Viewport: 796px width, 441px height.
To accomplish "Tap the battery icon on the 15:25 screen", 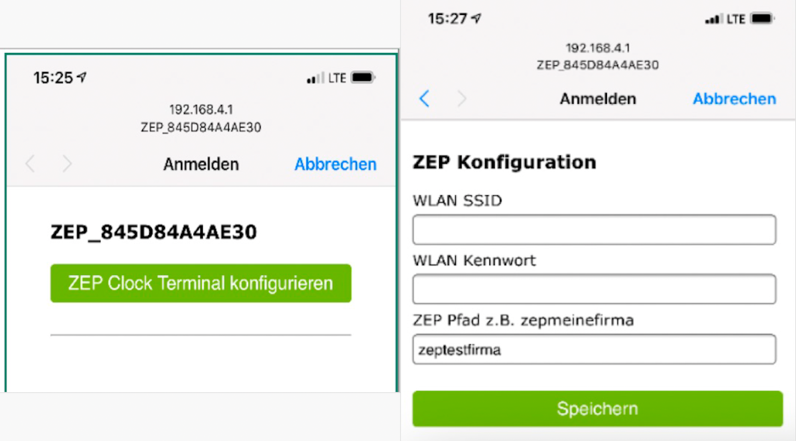I will (x=363, y=78).
